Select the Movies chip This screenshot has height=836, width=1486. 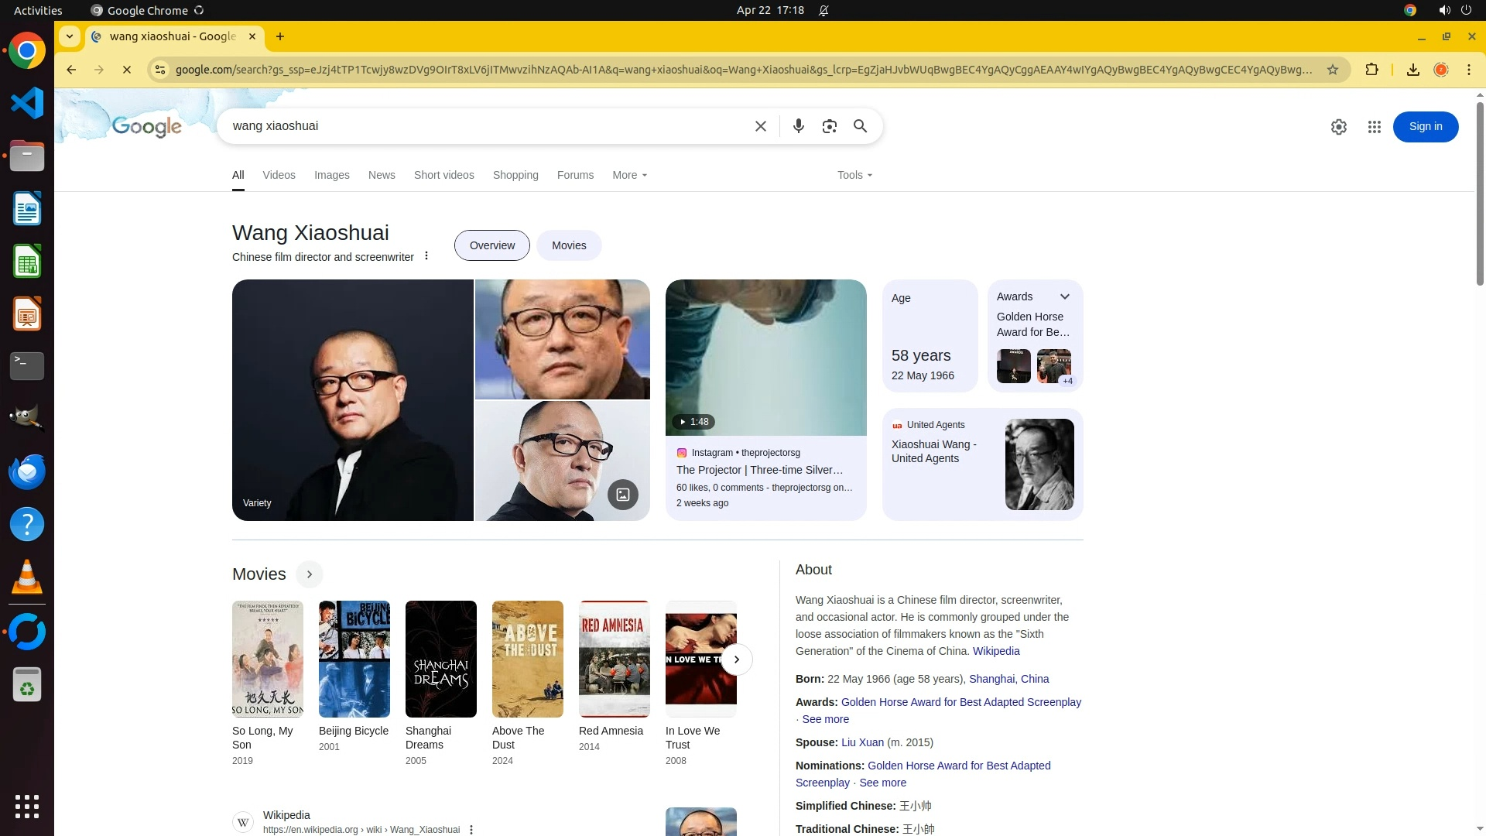tap(569, 245)
